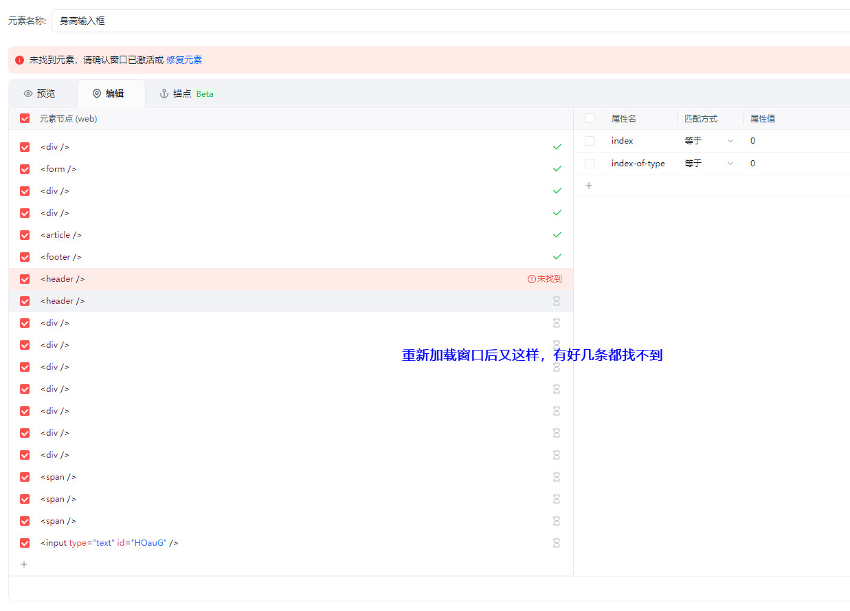Uncheck the select-all element nodes checkbox

(25, 118)
